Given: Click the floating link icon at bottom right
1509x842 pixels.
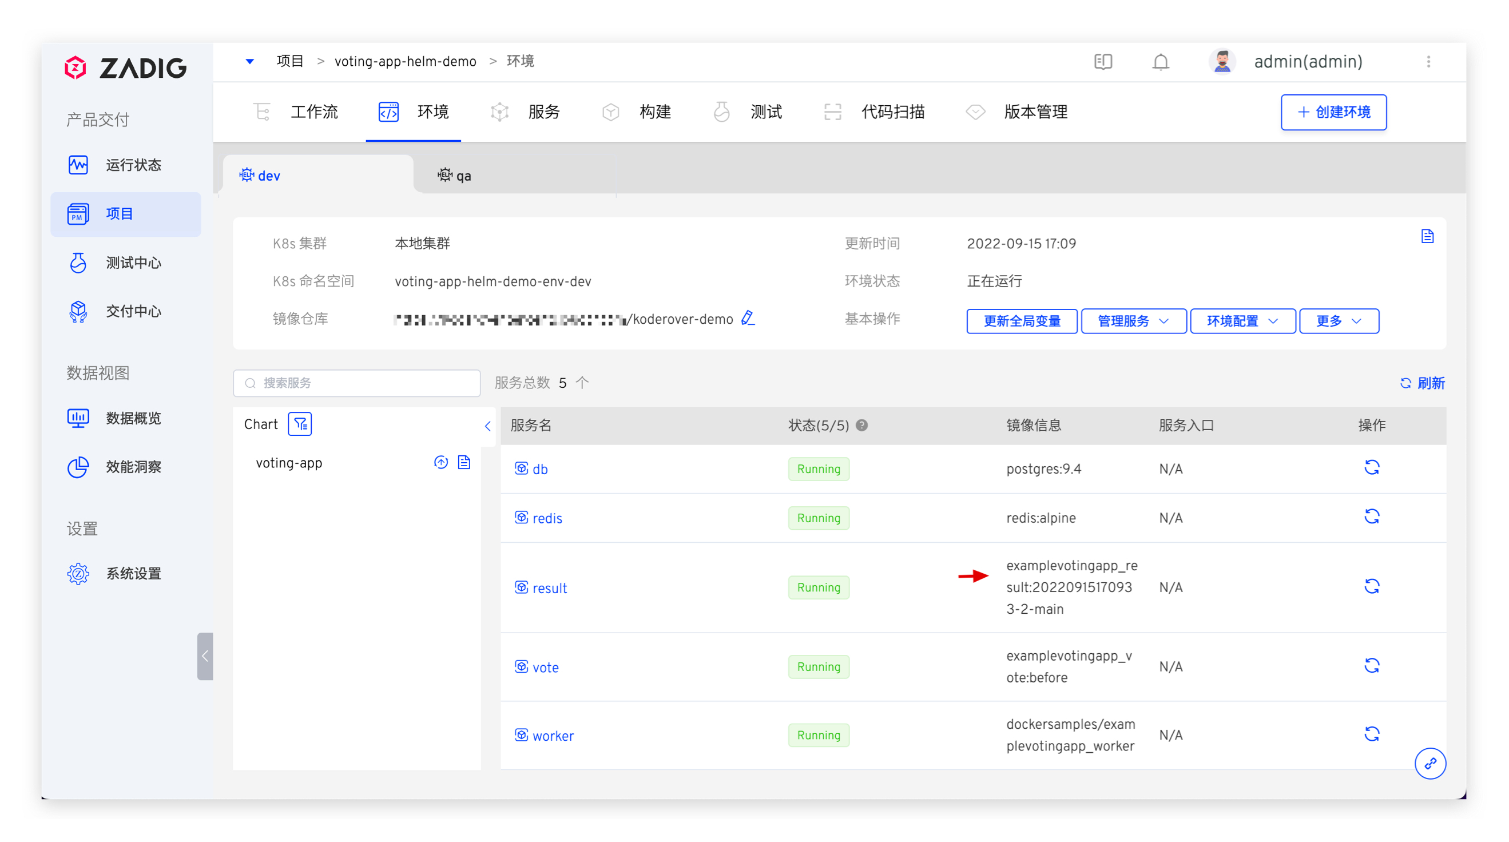Looking at the screenshot, I should (x=1430, y=764).
